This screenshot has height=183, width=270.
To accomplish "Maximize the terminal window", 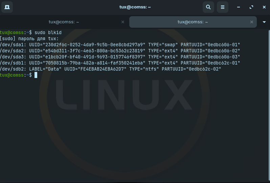I will point(251,7).
